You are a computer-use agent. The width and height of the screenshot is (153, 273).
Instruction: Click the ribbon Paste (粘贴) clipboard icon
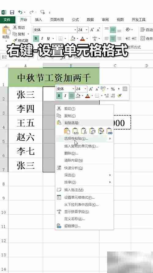point(6,30)
